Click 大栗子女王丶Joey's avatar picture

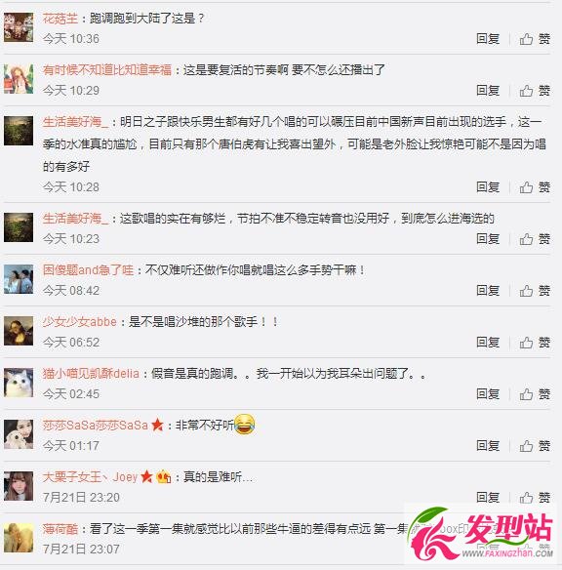click(x=19, y=486)
